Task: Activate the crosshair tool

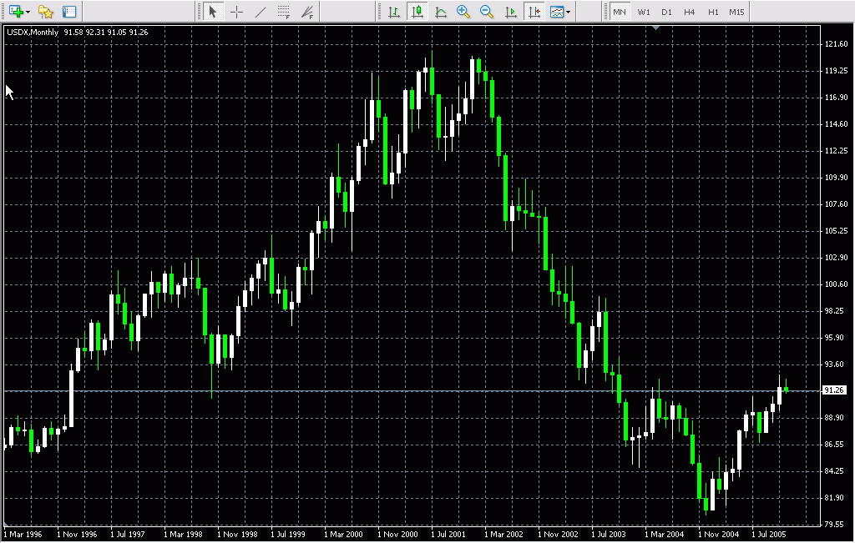Action: coord(236,12)
